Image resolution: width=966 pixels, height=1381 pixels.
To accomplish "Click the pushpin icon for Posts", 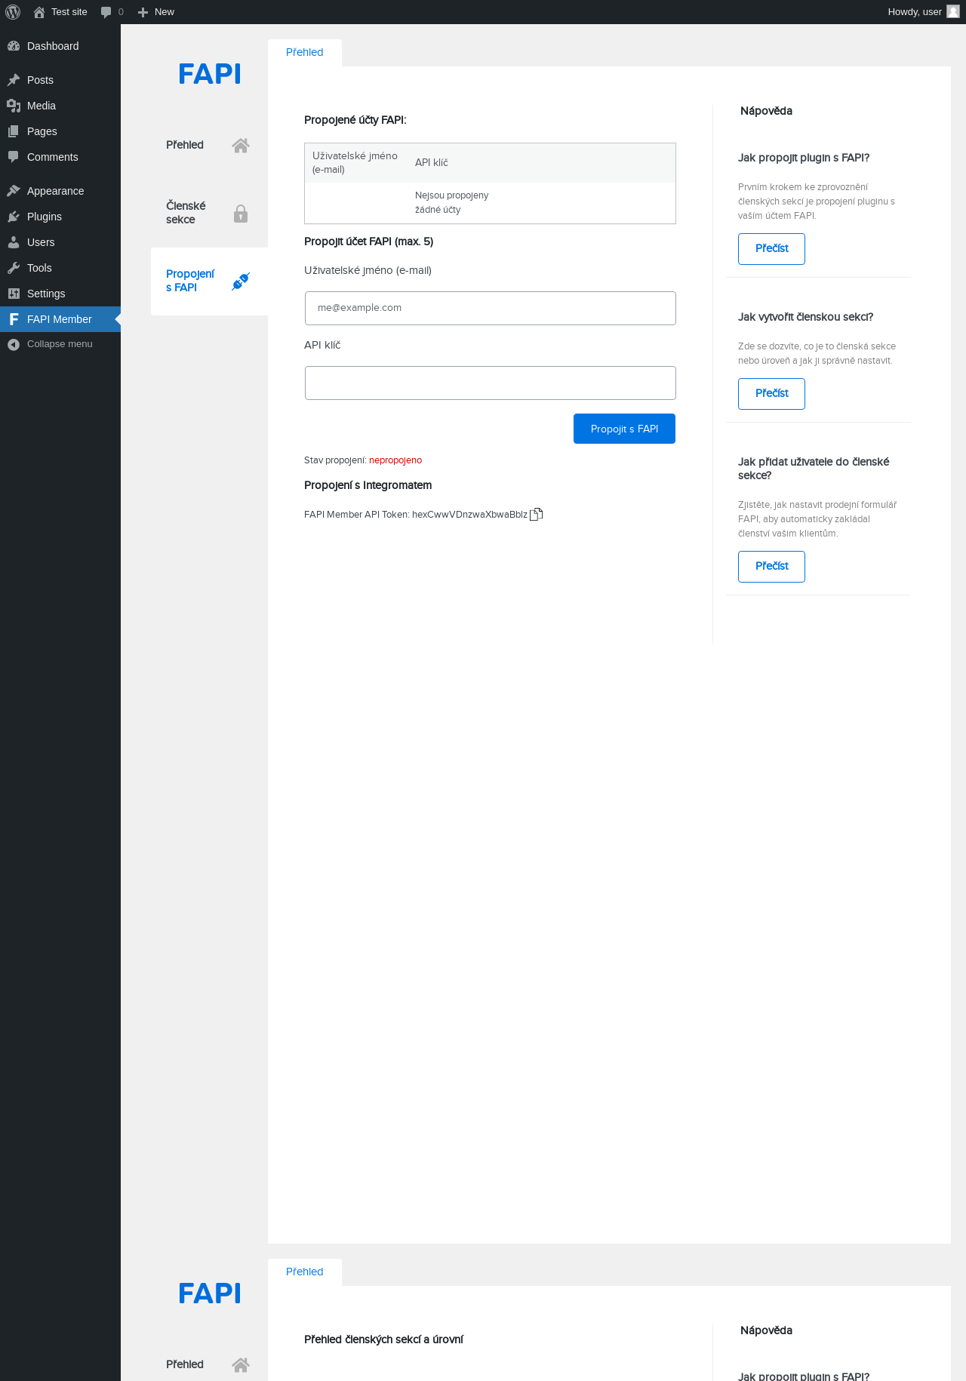I will 14,80.
